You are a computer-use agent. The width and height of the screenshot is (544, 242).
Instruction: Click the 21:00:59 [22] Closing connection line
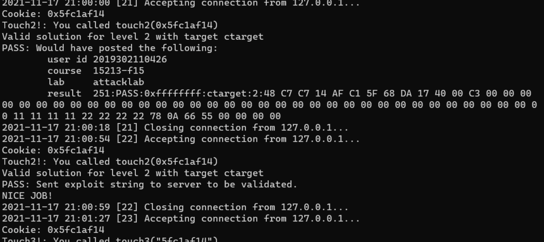click(x=175, y=207)
